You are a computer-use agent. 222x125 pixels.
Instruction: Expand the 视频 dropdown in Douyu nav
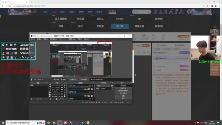coord(72,12)
